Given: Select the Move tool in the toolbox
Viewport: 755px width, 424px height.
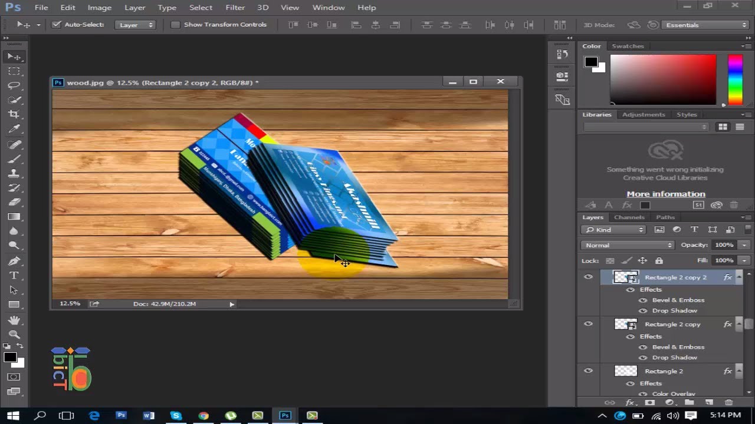Looking at the screenshot, I should 14,57.
